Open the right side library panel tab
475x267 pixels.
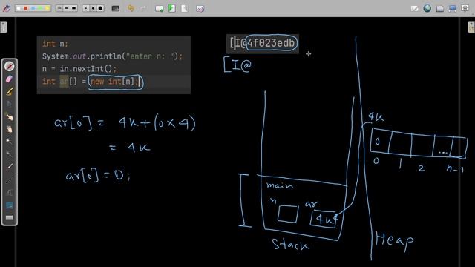[x=471, y=27]
